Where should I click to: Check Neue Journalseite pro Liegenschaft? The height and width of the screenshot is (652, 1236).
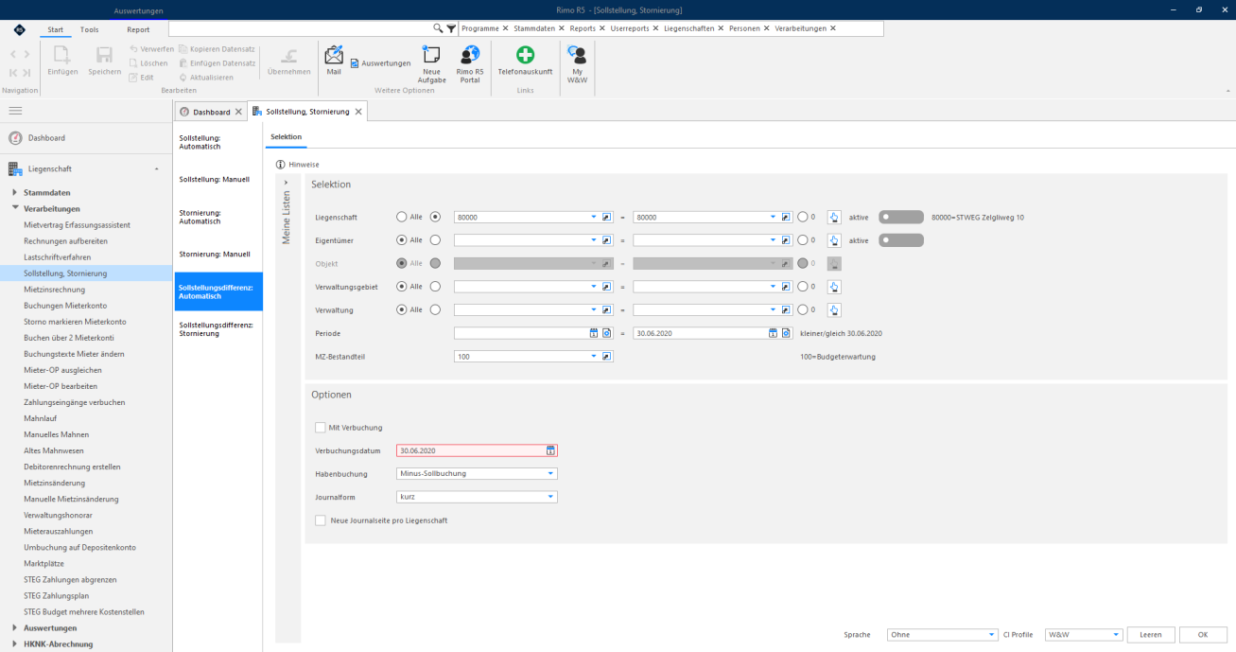[321, 520]
